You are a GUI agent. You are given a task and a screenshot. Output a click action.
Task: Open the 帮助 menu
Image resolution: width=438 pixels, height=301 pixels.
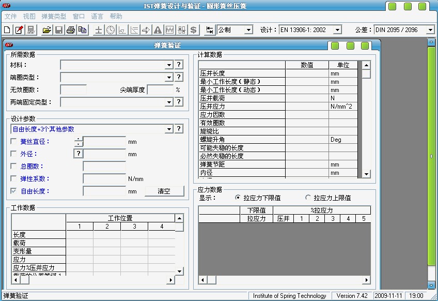coord(116,17)
